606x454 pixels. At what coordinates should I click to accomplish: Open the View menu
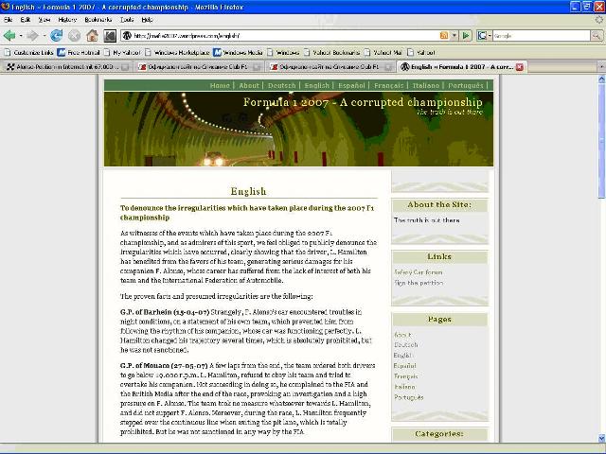pos(45,20)
